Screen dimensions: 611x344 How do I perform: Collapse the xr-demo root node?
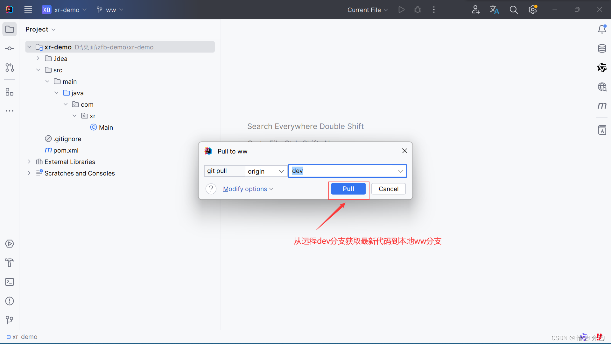point(29,47)
